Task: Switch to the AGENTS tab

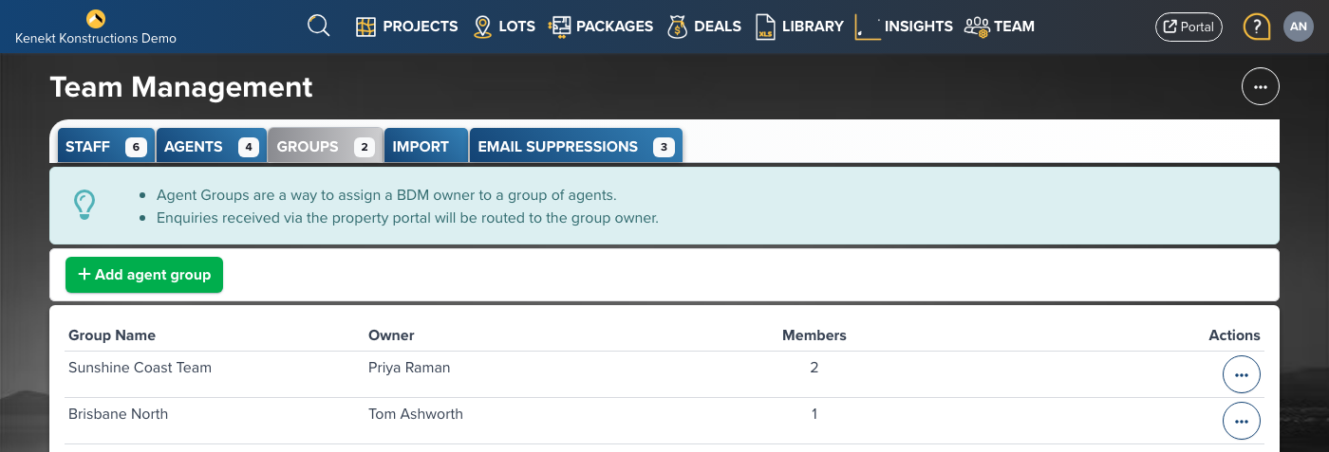Action: (x=211, y=147)
